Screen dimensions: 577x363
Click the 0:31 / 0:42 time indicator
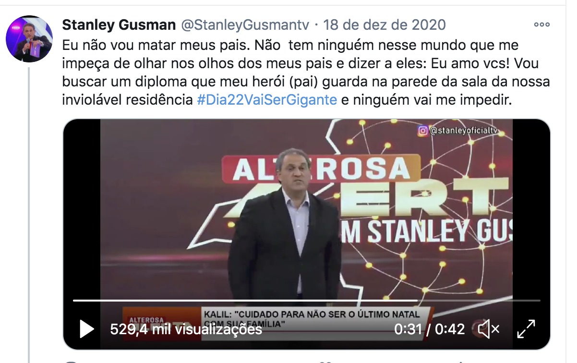[x=429, y=329]
